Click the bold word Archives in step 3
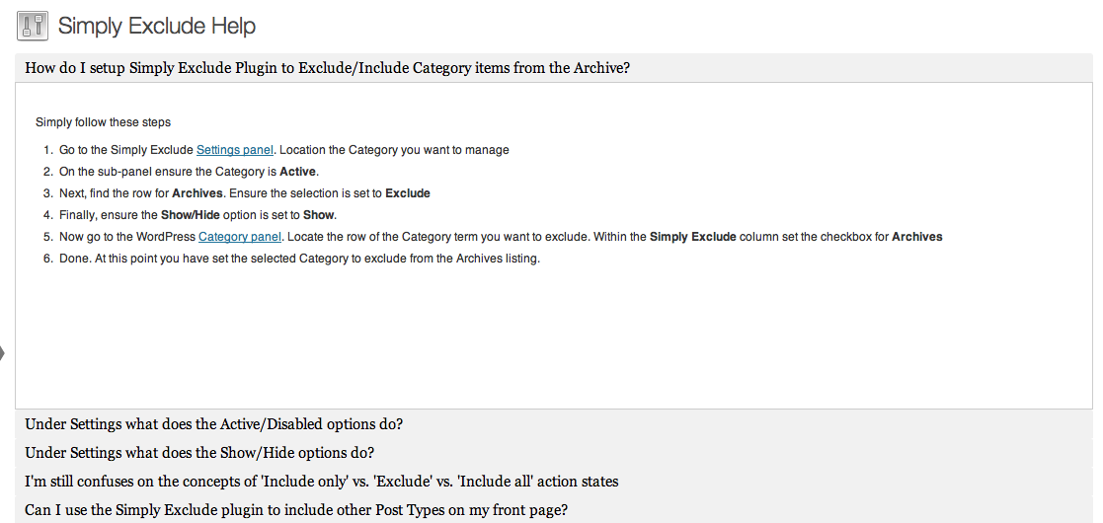Image resolution: width=1103 pixels, height=523 pixels. (x=197, y=193)
